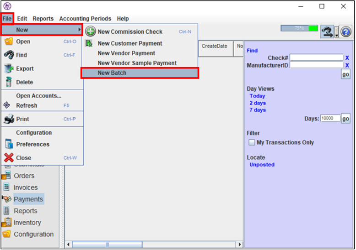The width and height of the screenshot is (356, 250).
Task: Select Payments in the sidebar
Action: click(x=28, y=199)
